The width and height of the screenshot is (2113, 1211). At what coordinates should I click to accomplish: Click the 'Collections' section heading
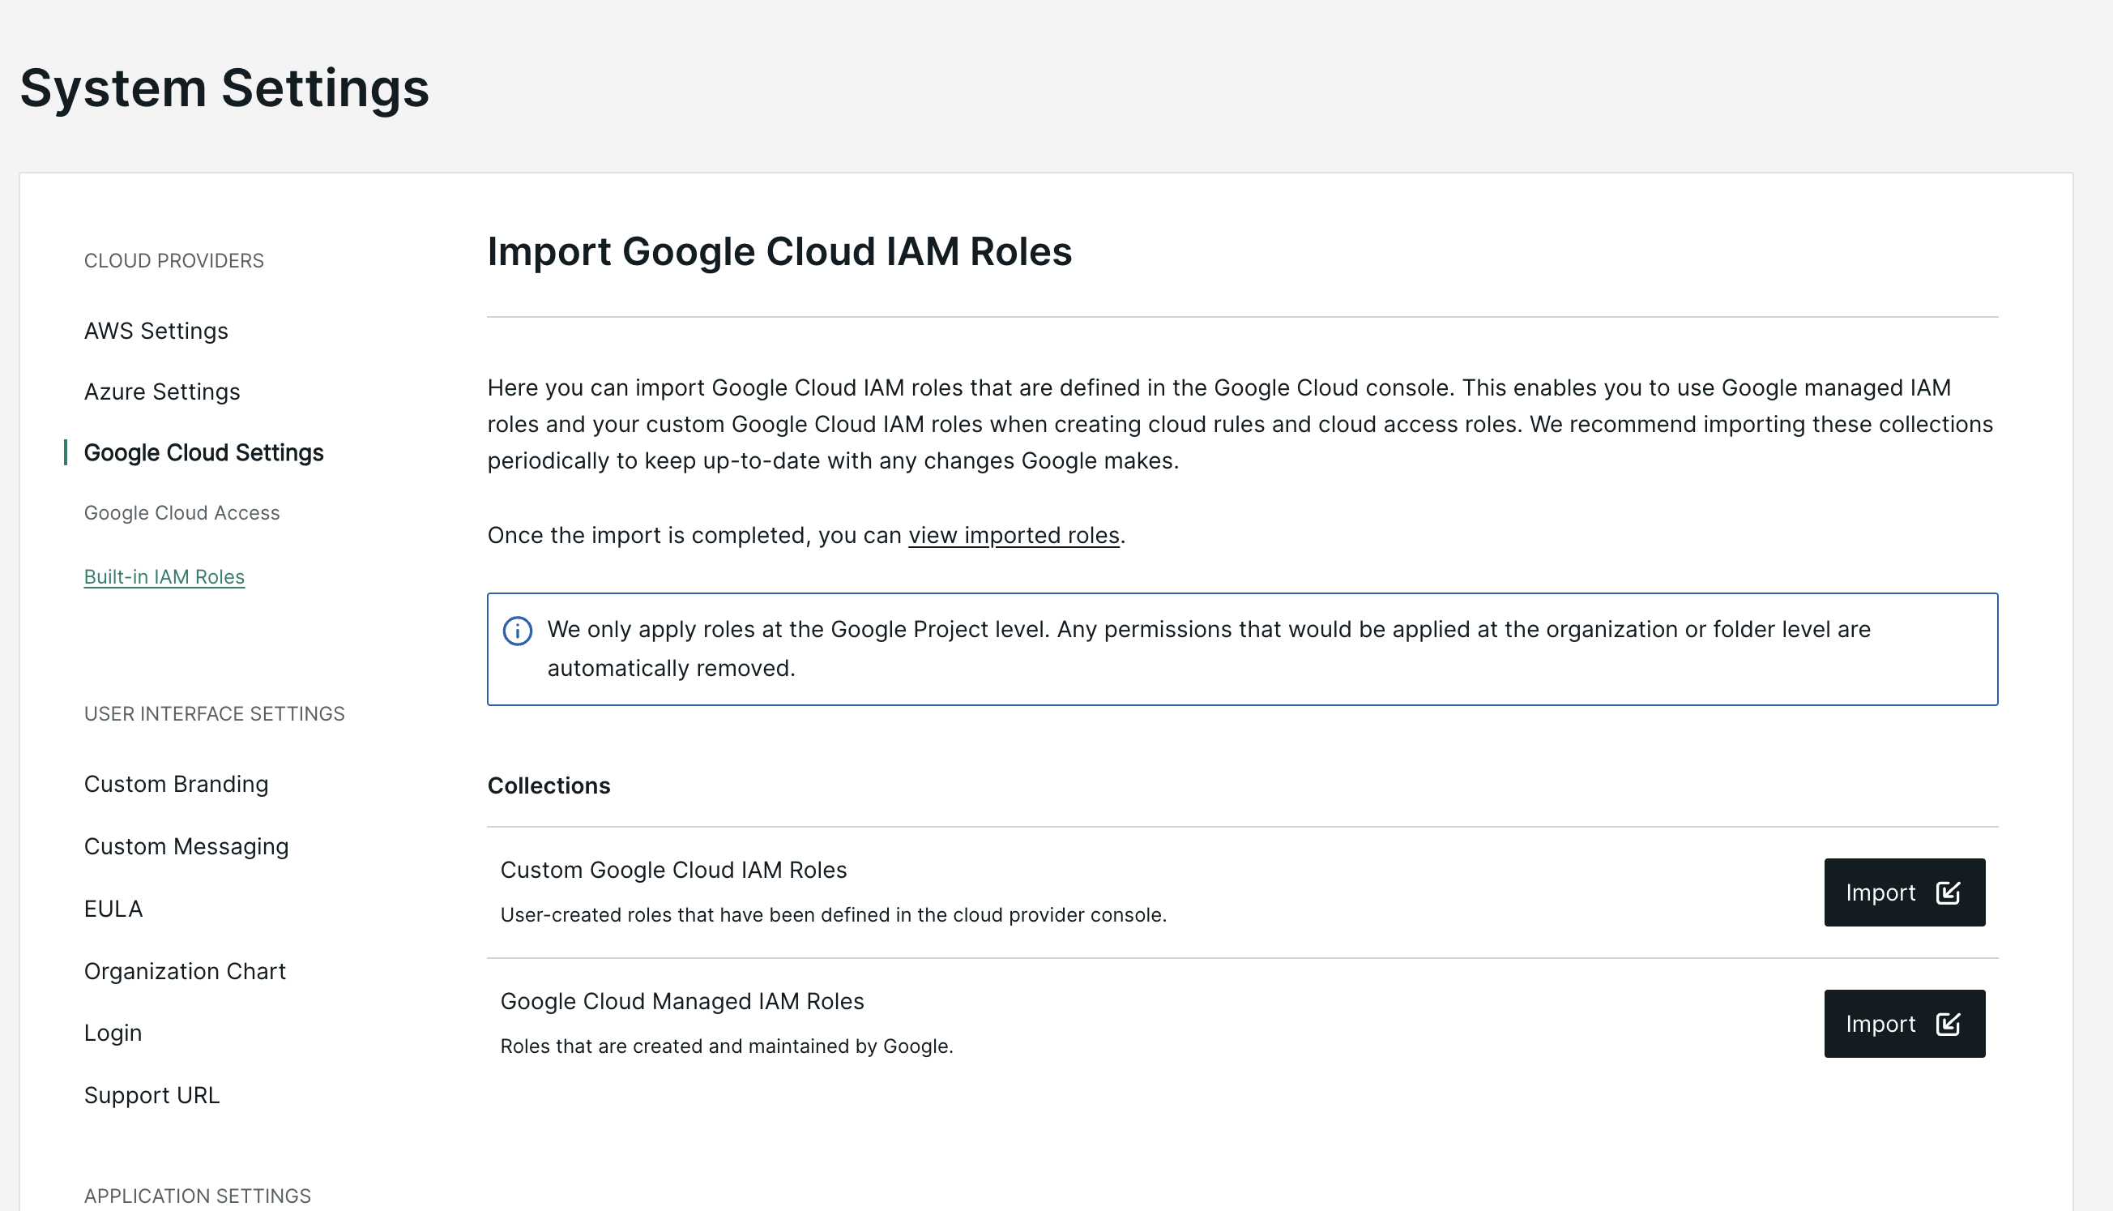(x=549, y=786)
